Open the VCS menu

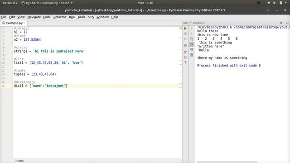pyautogui.click(x=91, y=17)
